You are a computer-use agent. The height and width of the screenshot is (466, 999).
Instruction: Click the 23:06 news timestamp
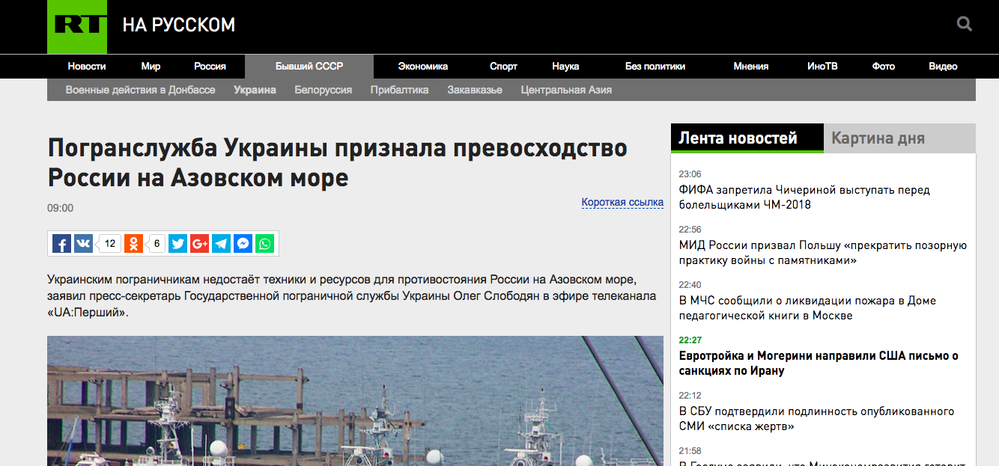690,174
